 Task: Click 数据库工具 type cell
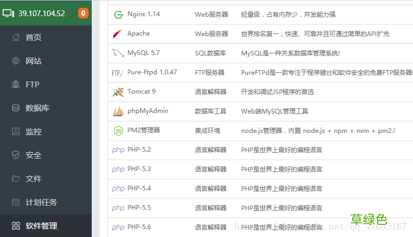click(x=211, y=111)
